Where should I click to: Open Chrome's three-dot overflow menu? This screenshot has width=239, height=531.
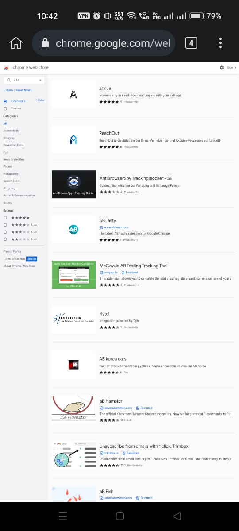click(x=220, y=43)
